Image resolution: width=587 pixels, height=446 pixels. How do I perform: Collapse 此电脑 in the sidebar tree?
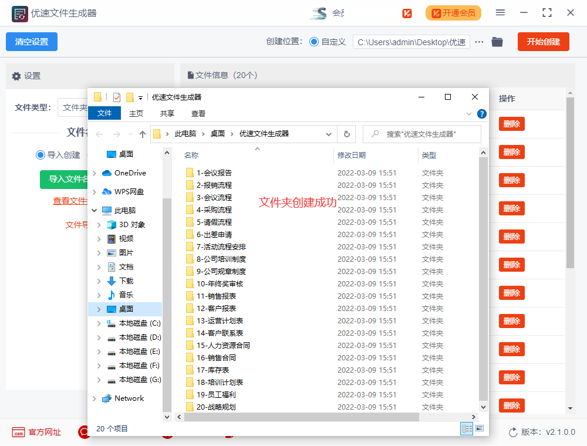[x=94, y=210]
